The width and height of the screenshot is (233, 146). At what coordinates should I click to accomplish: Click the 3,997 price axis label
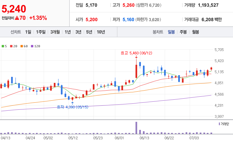(x=219, y=116)
